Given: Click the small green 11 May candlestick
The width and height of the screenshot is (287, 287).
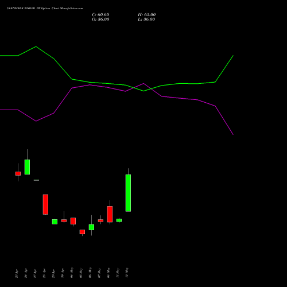Looking at the screenshot, I should [119, 220].
